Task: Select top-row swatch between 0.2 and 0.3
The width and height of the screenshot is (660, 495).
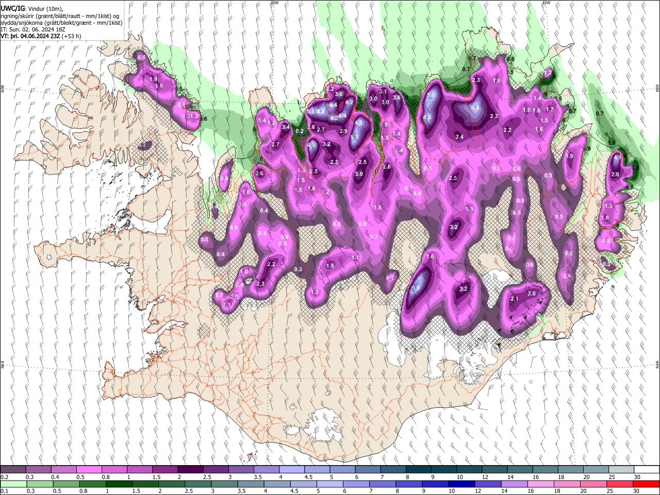Action: pos(13,469)
